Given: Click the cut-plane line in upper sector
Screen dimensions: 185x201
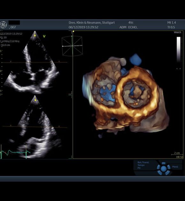Looking at the screenshot, I should pos(34,63).
